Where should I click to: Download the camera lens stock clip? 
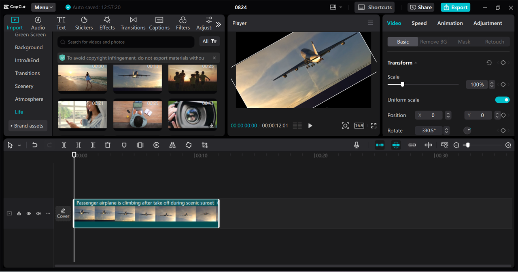tap(212, 126)
